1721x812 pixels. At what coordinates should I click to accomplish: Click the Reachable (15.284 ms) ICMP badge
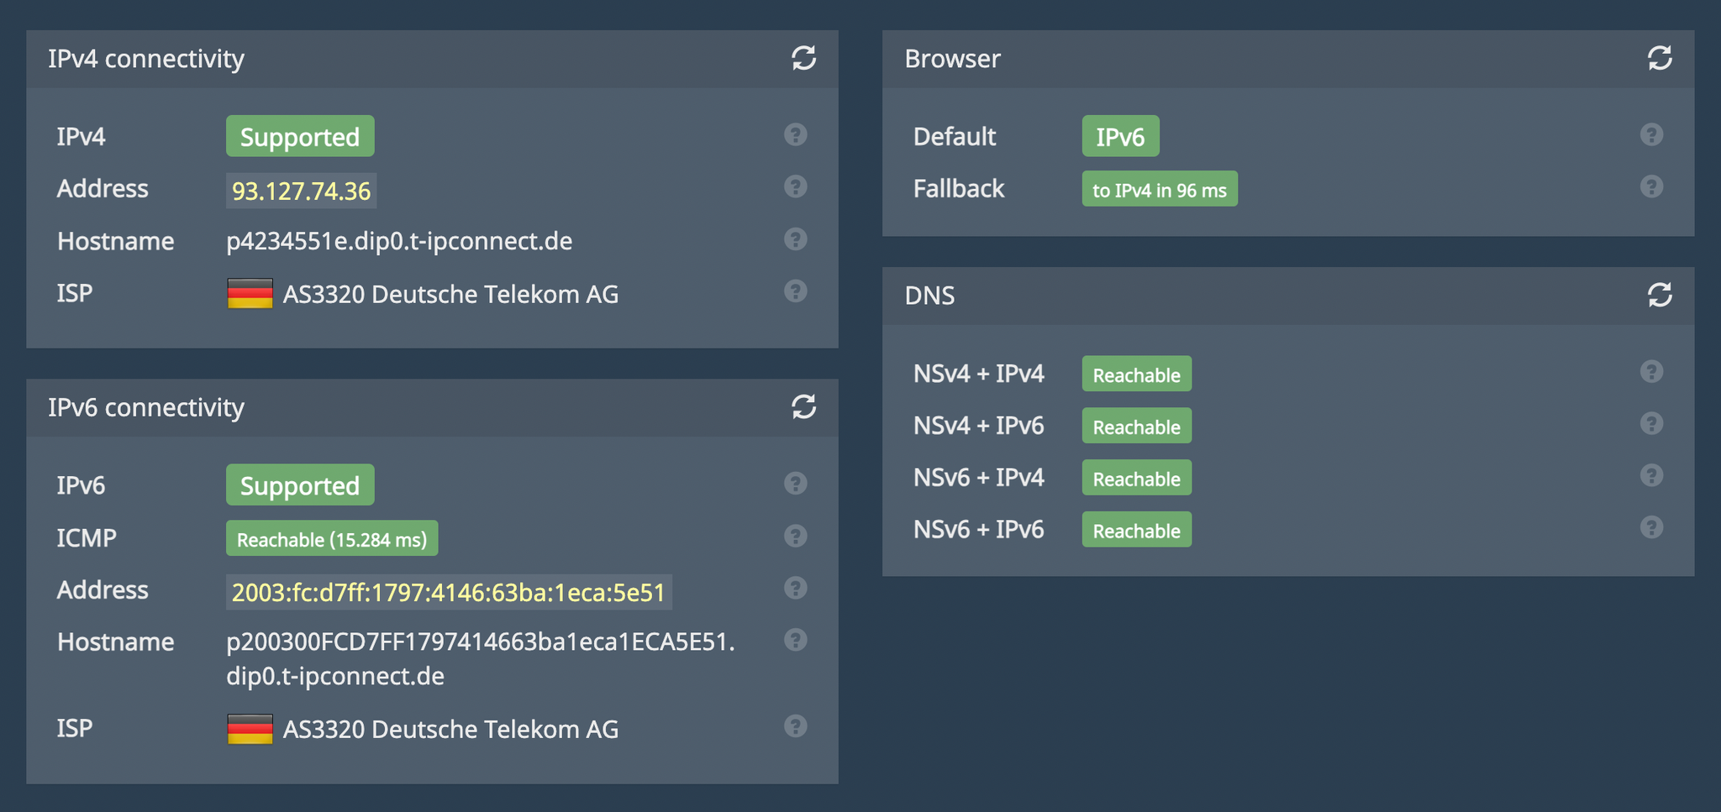[331, 538]
